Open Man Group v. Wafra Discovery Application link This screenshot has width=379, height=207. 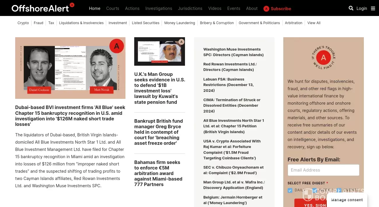(x=234, y=185)
